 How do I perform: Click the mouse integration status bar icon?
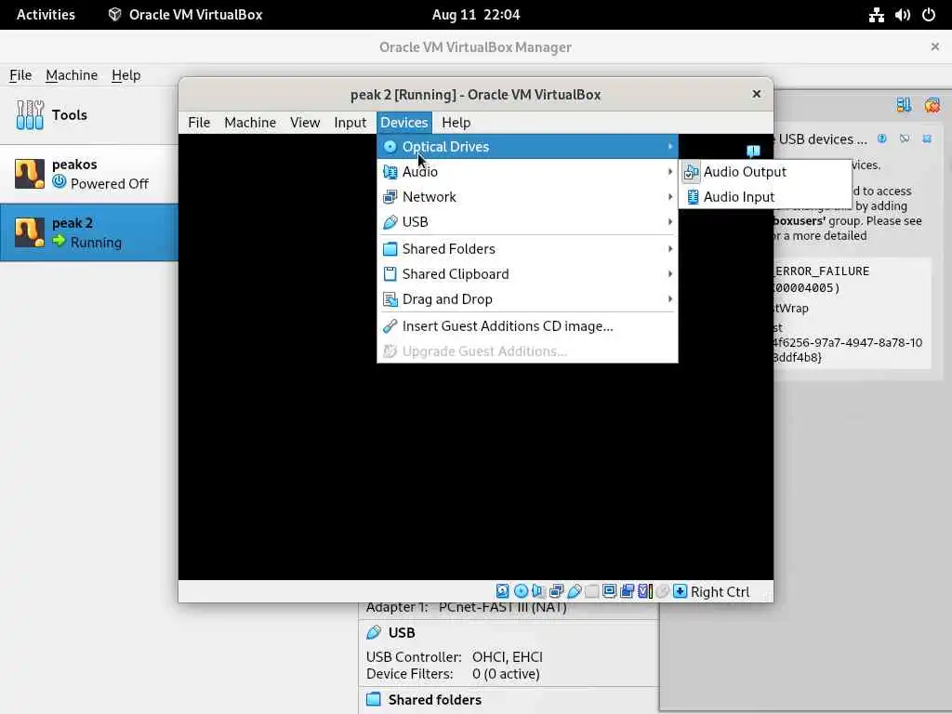(663, 591)
